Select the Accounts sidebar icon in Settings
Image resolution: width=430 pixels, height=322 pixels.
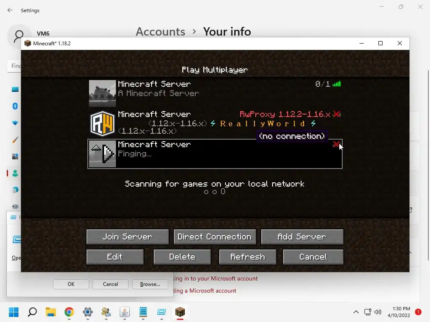[15, 173]
